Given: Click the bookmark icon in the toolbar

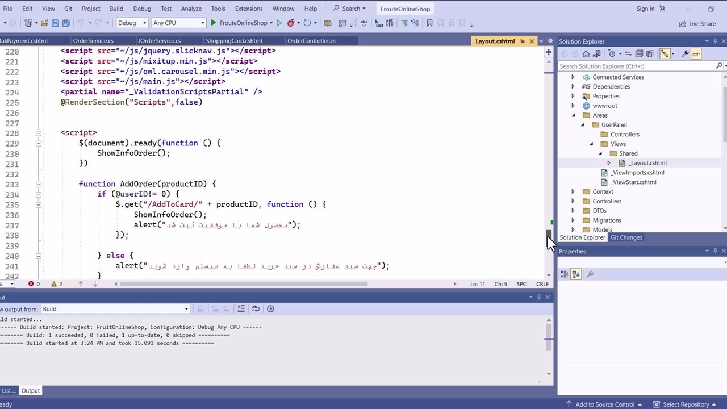Looking at the screenshot, I should 429,23.
